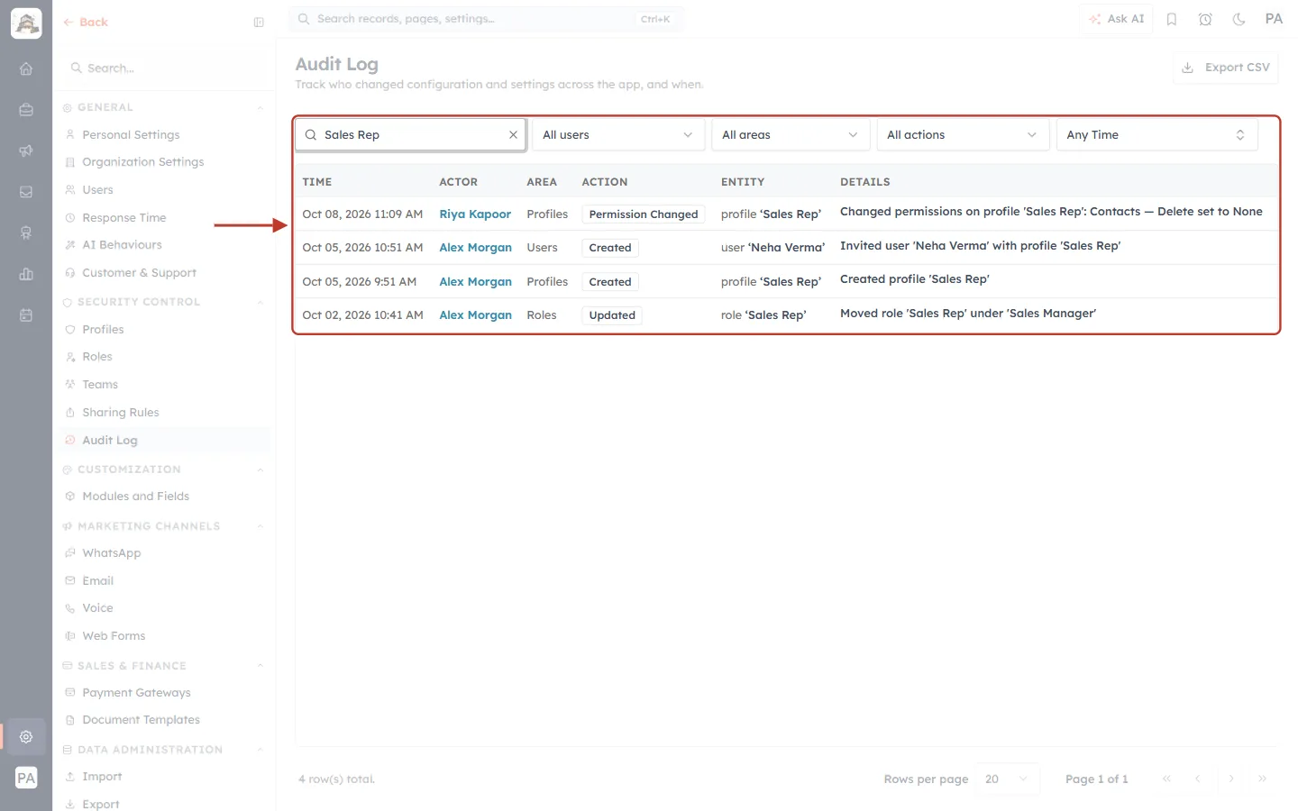
Task: Click the Permission Changed badge
Action: tap(644, 214)
